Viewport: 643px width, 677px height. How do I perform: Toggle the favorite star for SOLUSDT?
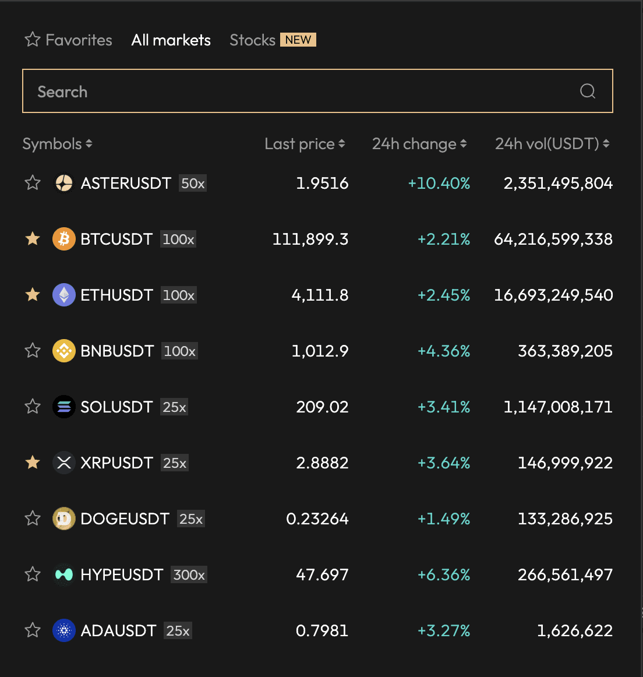point(33,407)
